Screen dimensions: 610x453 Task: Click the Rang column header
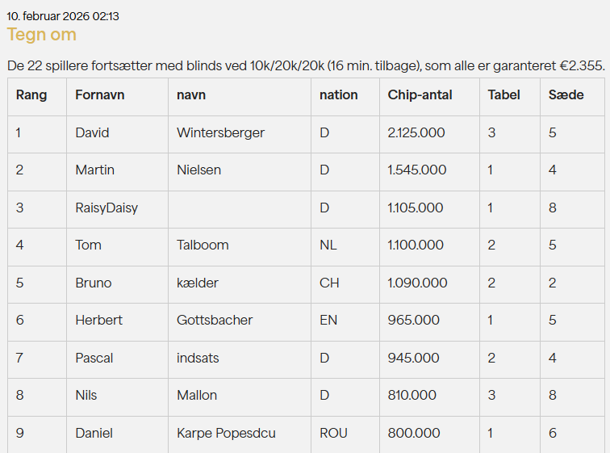(x=31, y=95)
